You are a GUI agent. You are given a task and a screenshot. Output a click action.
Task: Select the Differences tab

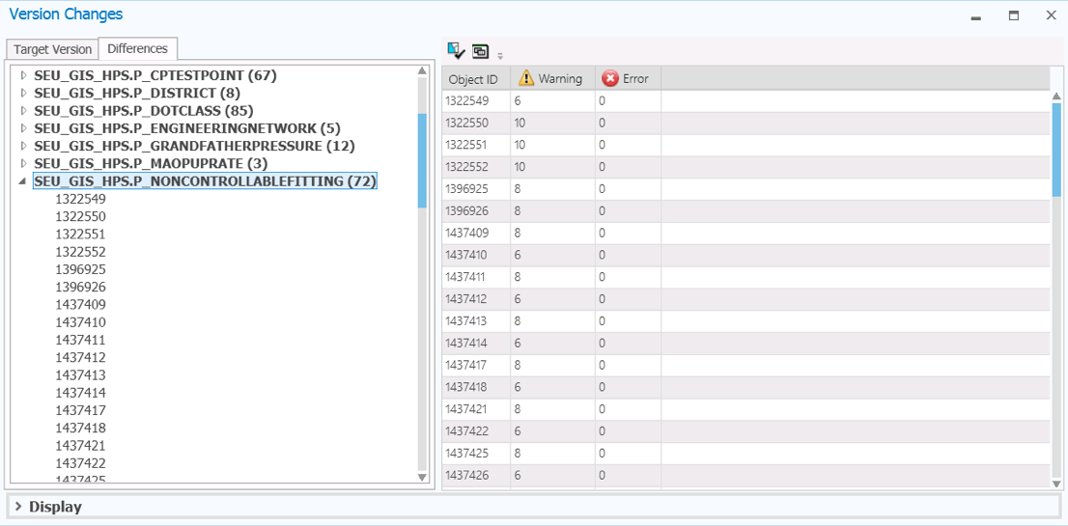pos(137,49)
